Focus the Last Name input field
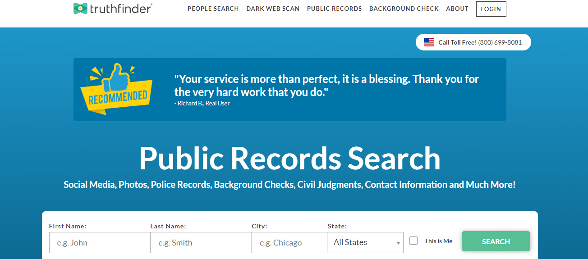This screenshot has height=259, width=588. coord(201,243)
